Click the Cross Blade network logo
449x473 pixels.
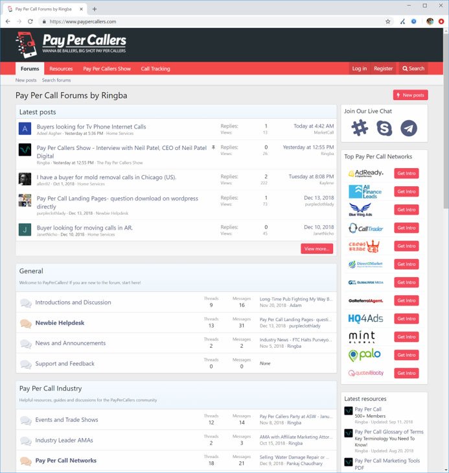(x=364, y=246)
